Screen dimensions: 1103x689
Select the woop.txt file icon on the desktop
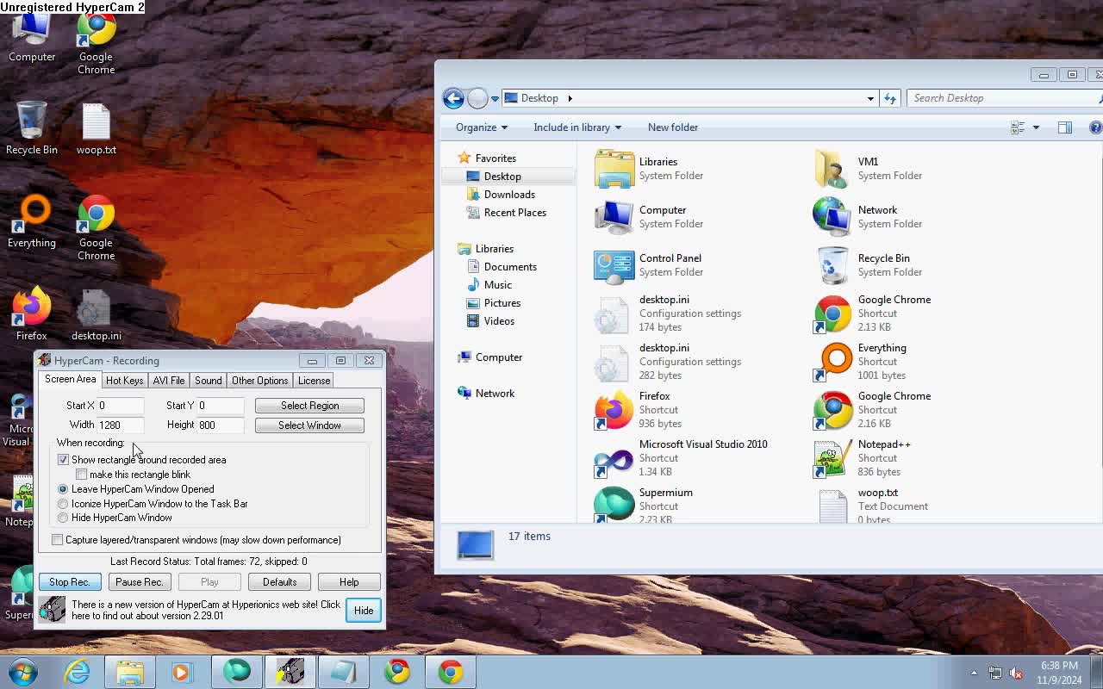tap(96, 128)
